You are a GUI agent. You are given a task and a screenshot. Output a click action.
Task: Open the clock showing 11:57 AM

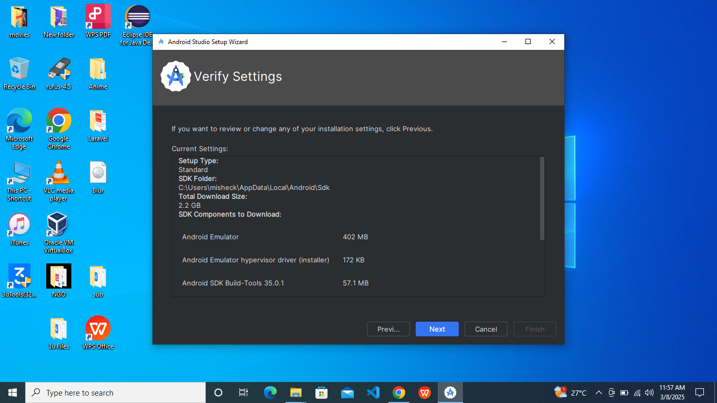click(x=672, y=393)
